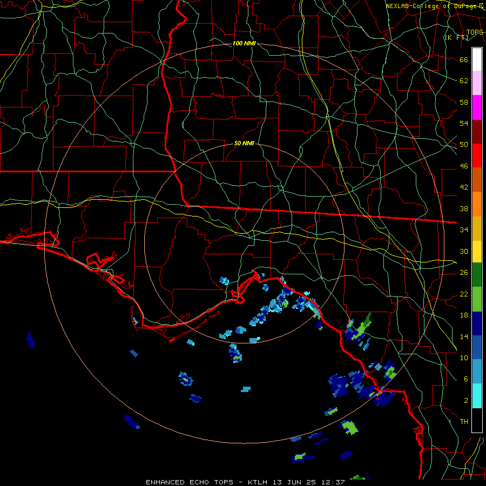This screenshot has height=486, width=486.
Task: Click the legend value "18"
Action: tap(464, 315)
